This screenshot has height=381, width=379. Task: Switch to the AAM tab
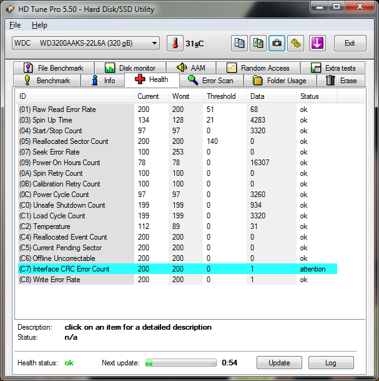[191, 68]
